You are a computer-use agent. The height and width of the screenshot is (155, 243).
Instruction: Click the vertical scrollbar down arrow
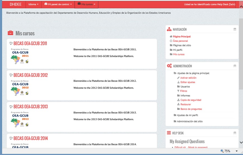pos(241,142)
